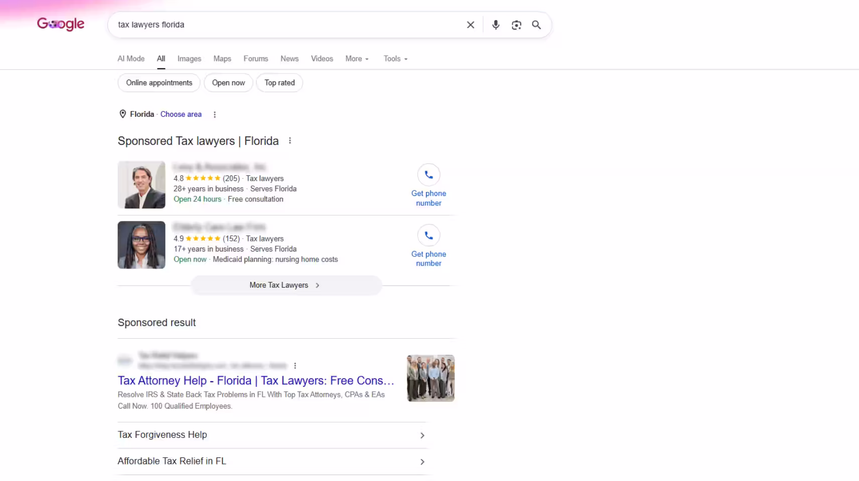Open the Forums tab
The image size is (859, 481).
point(256,59)
